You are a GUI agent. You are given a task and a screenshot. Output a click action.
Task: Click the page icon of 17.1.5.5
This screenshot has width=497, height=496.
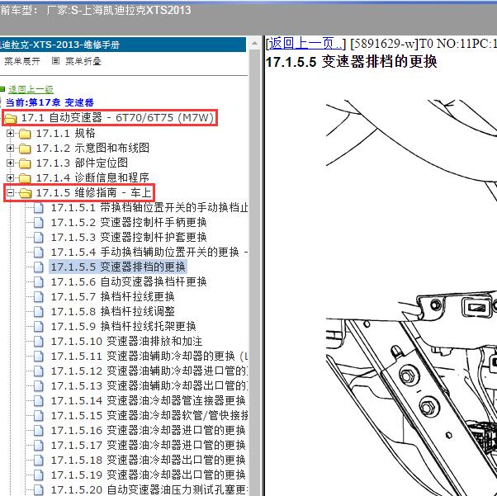tap(39, 267)
